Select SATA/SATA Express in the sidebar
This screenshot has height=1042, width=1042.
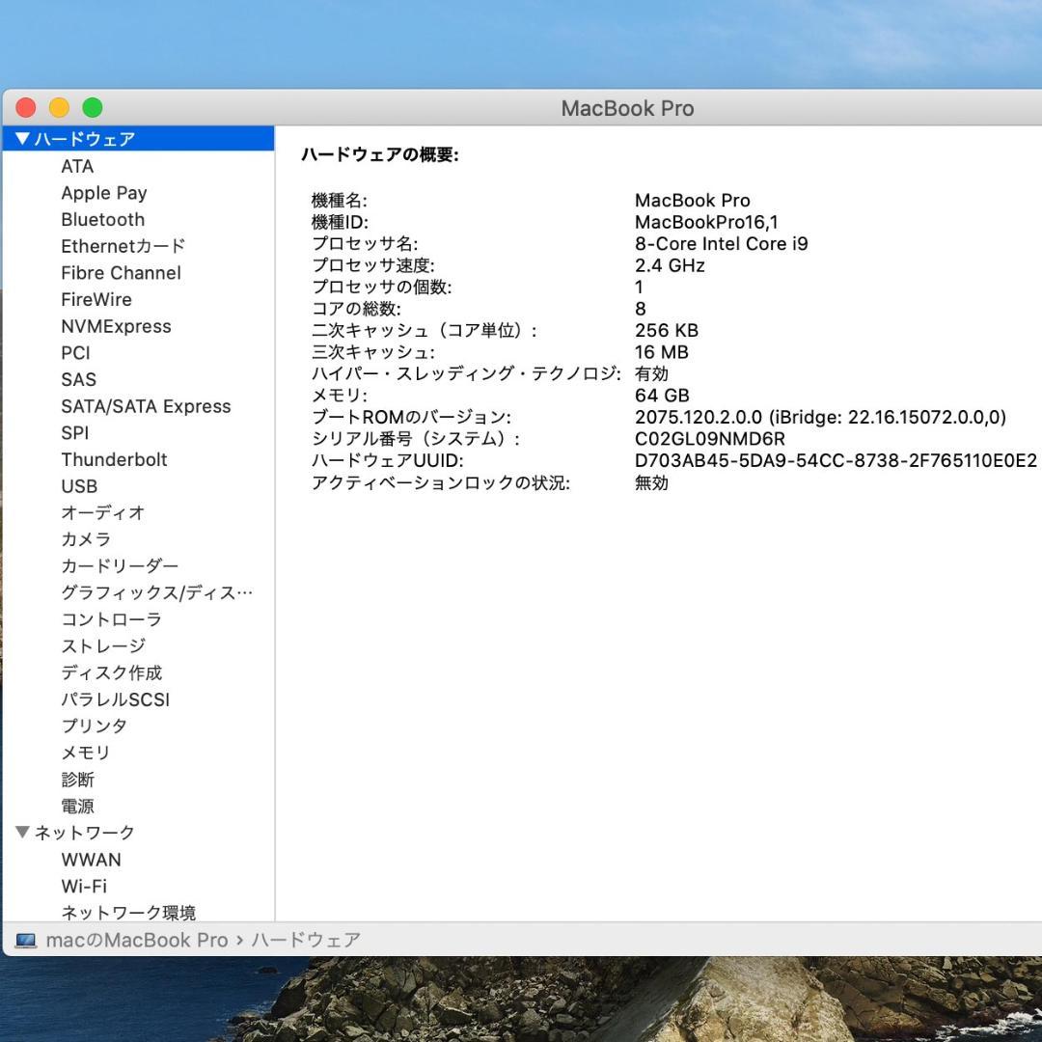(147, 406)
